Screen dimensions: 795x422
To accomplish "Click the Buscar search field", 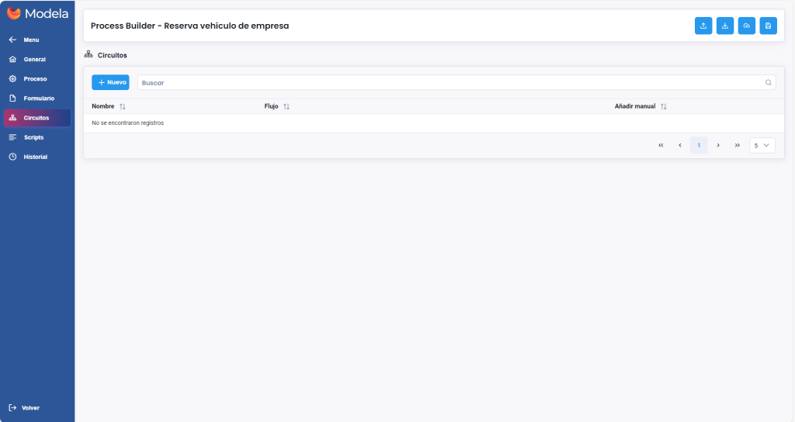I will (x=450, y=82).
